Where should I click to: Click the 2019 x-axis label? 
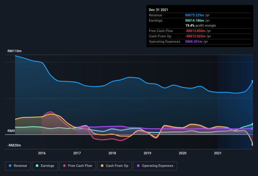147,153
